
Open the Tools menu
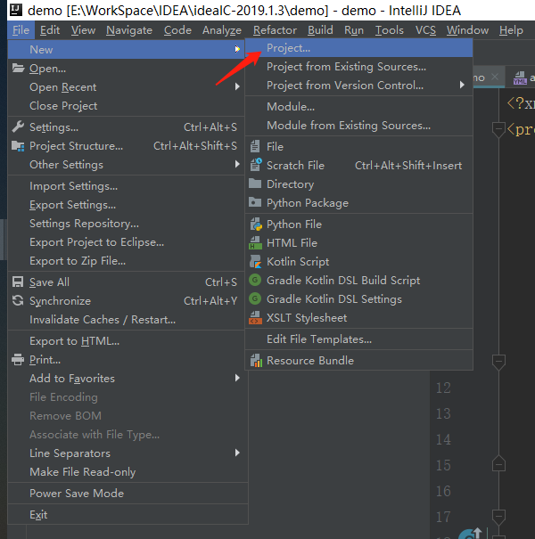click(x=389, y=30)
